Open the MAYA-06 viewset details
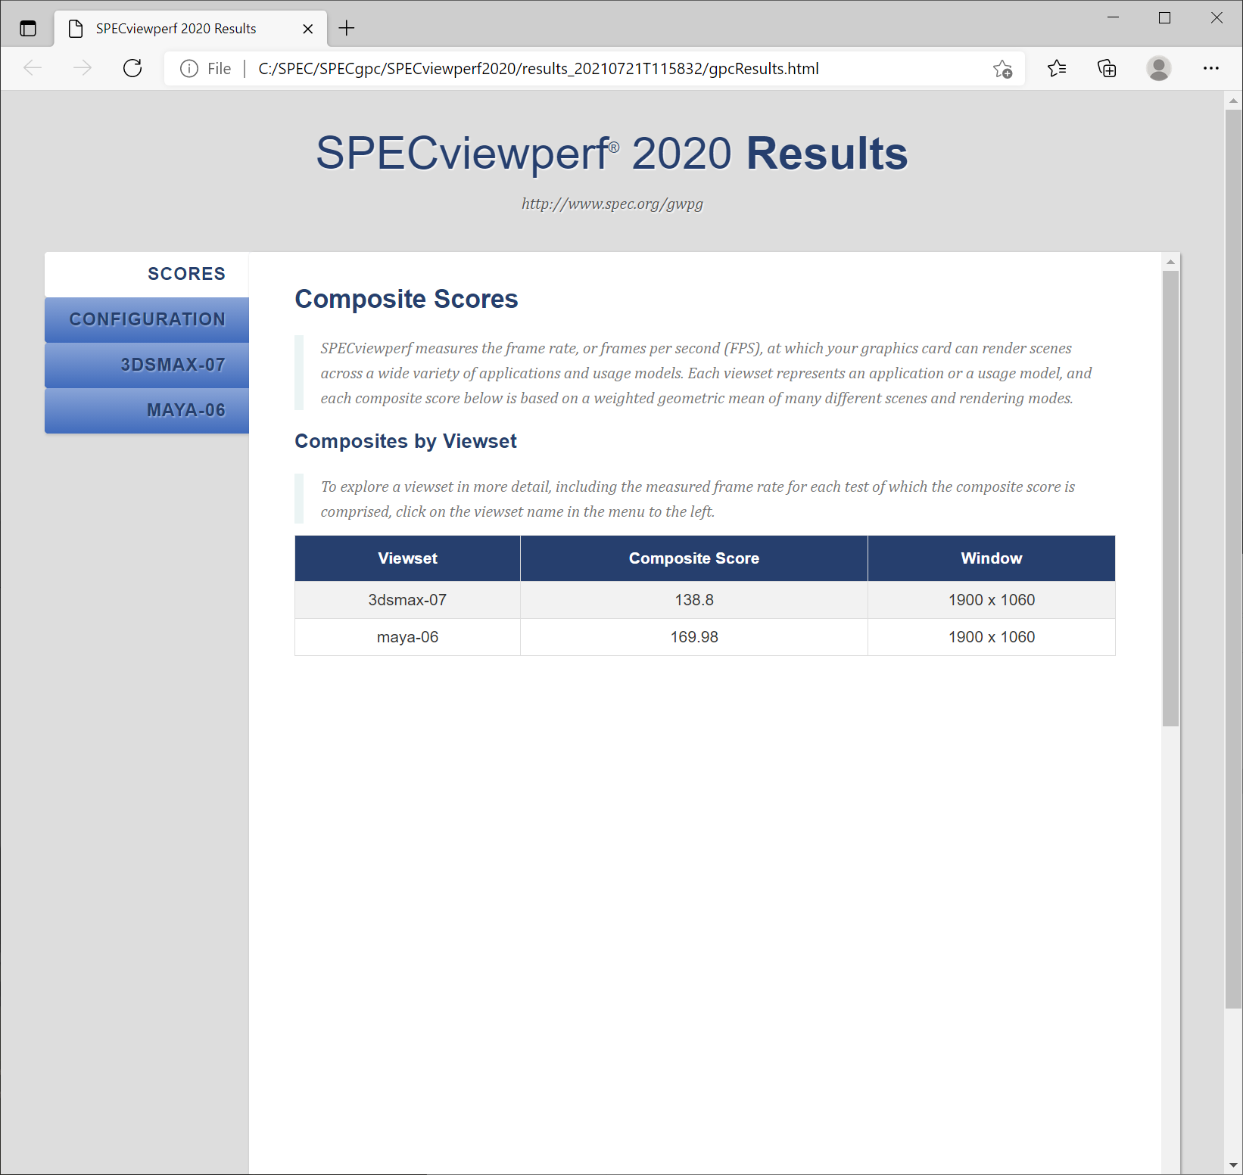This screenshot has width=1243, height=1175. pyautogui.click(x=147, y=410)
